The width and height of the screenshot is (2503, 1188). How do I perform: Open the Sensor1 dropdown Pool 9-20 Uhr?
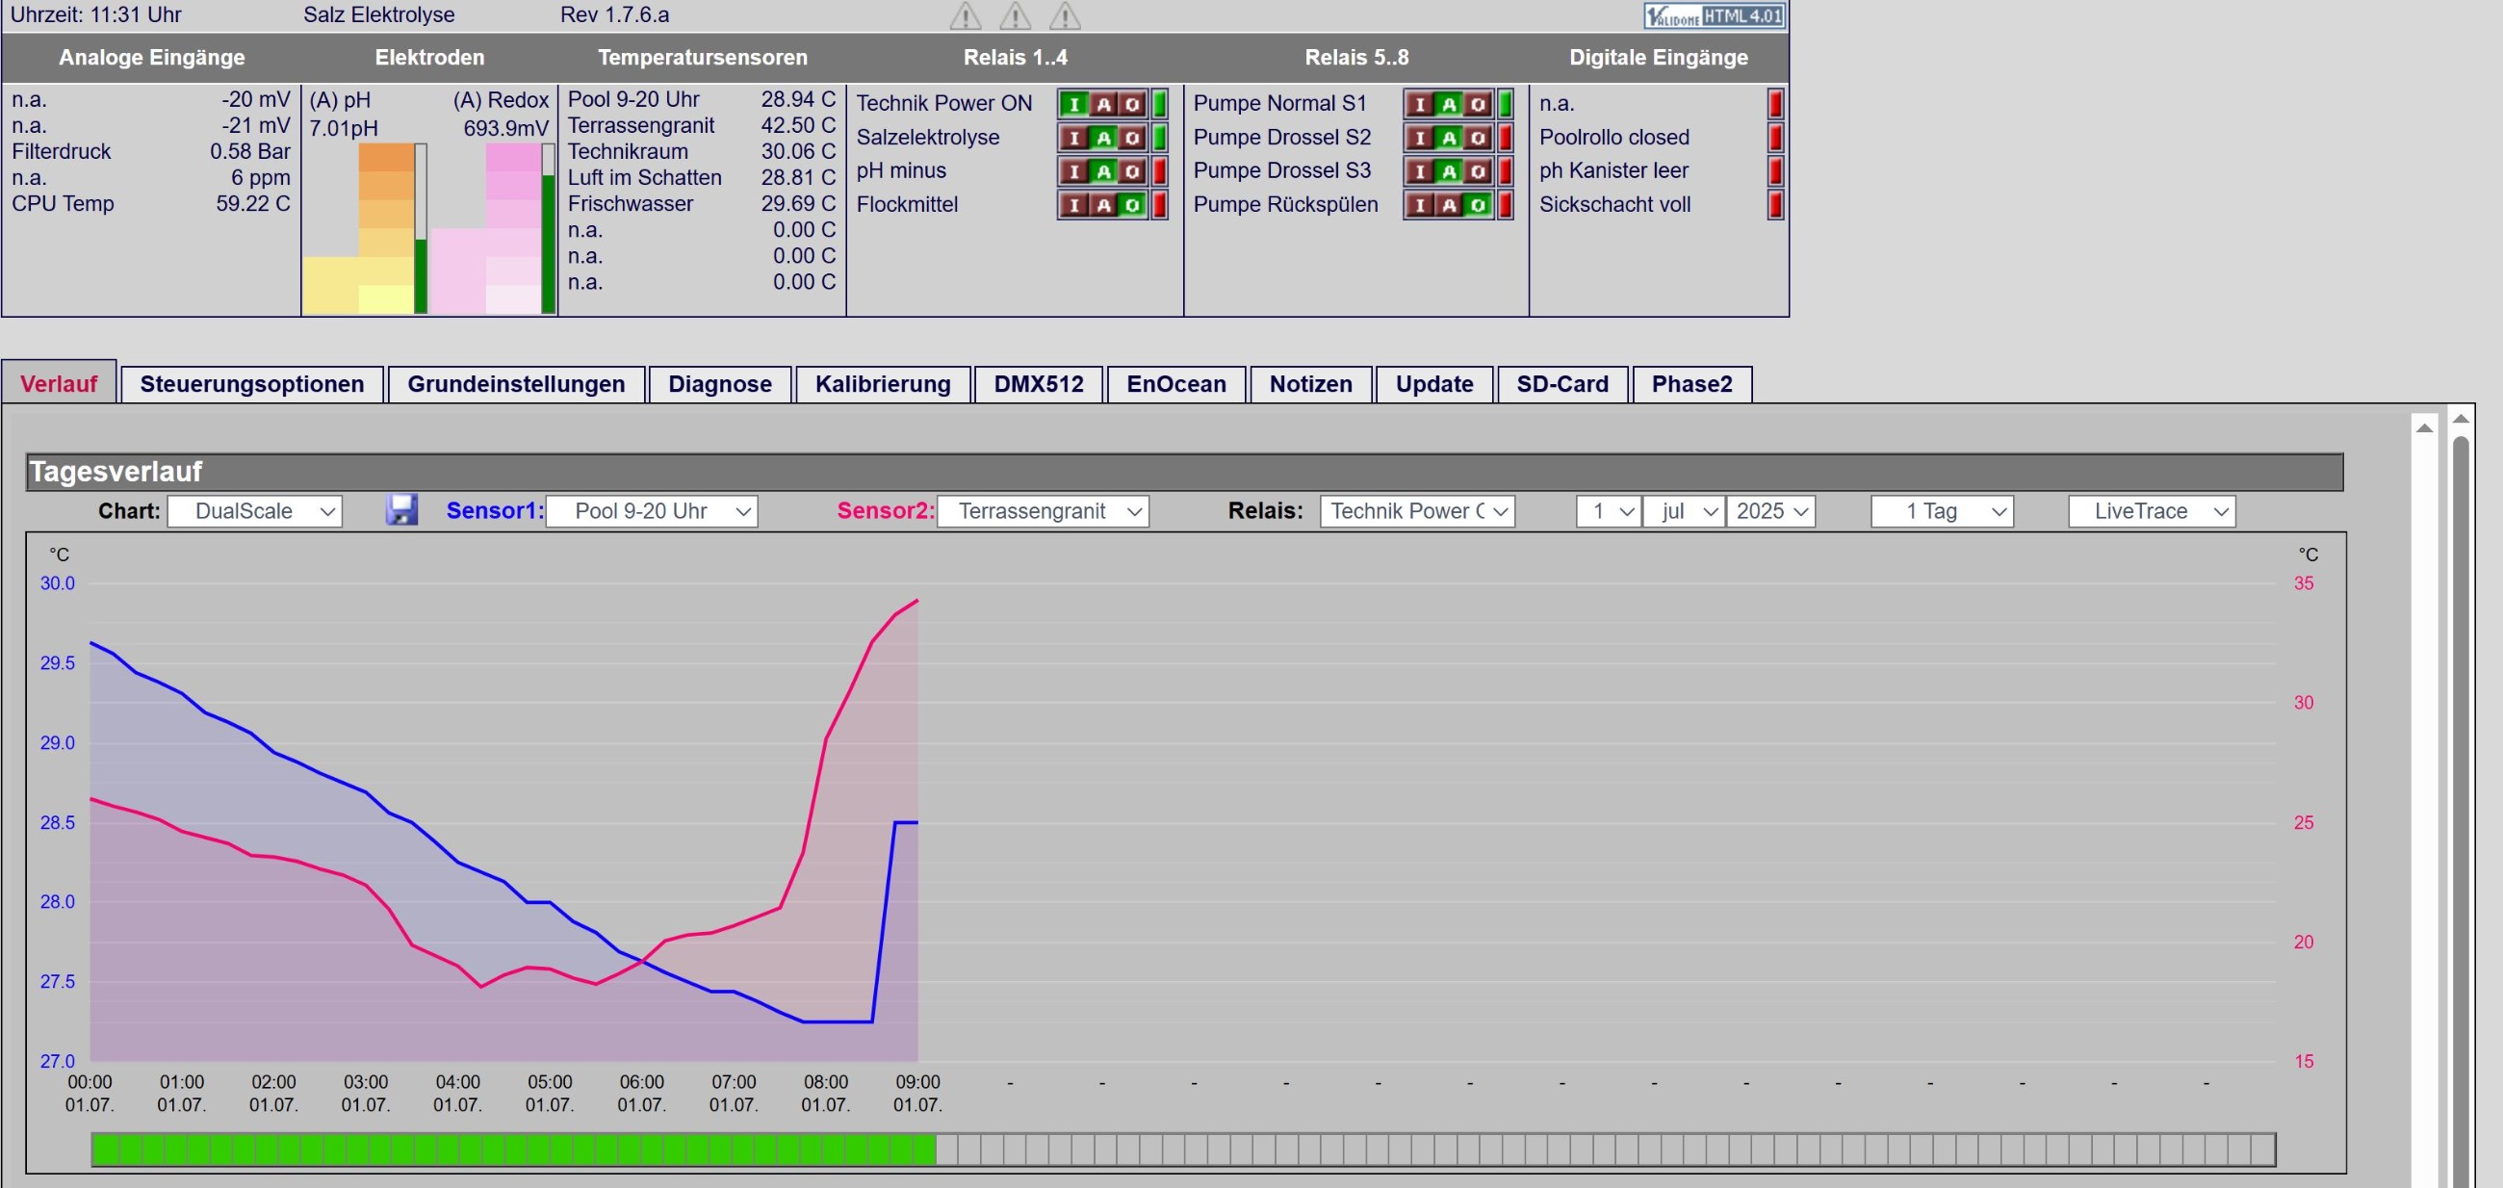tap(652, 511)
